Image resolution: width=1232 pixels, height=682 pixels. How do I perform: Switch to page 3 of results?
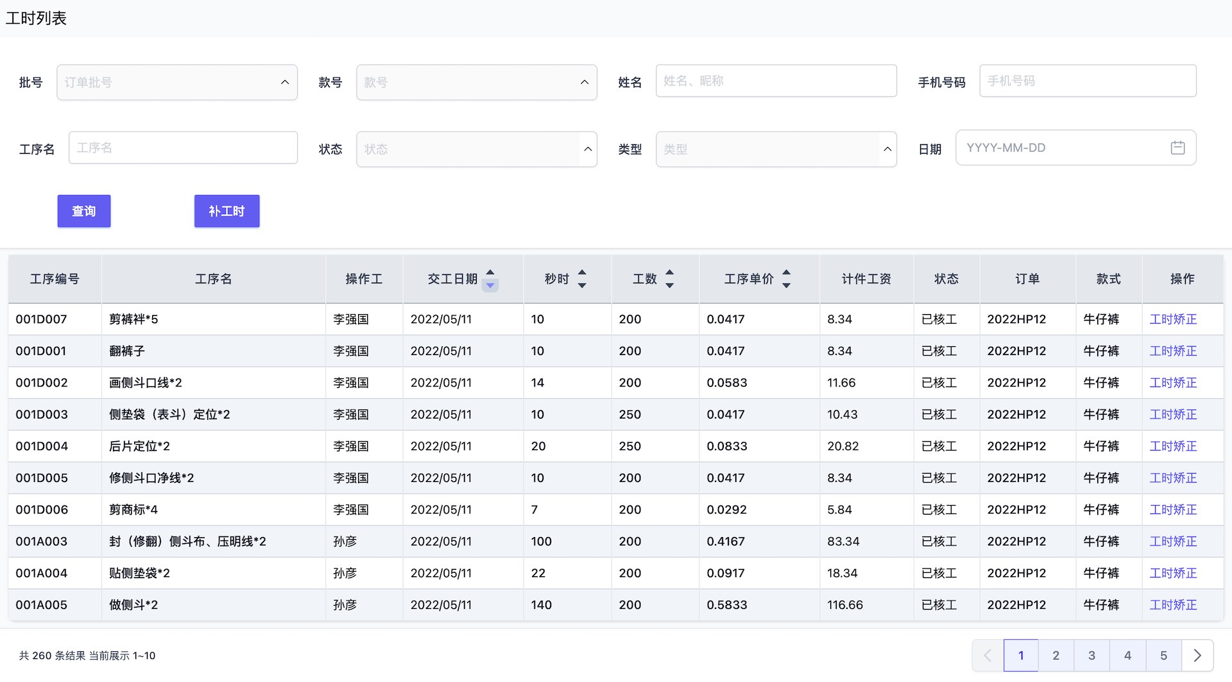(1091, 655)
